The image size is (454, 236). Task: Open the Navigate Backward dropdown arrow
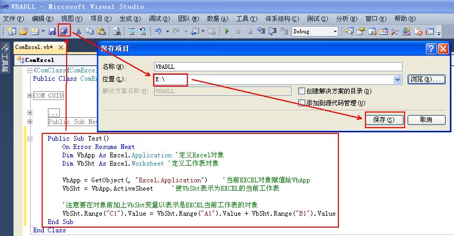click(x=203, y=31)
